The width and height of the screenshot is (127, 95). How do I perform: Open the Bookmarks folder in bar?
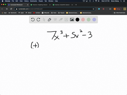(12, 13)
